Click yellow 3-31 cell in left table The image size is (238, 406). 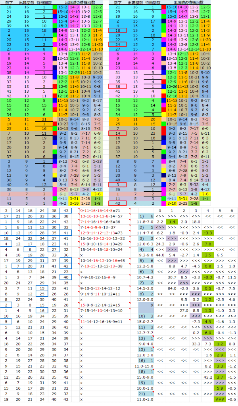point(74,198)
